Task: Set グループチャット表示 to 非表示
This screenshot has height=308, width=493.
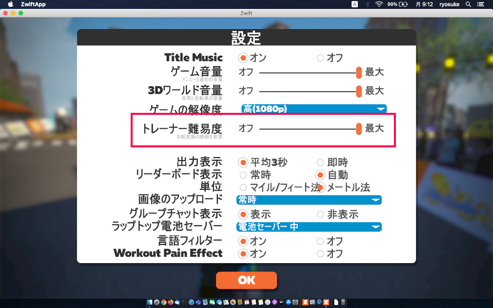Action: pos(320,214)
